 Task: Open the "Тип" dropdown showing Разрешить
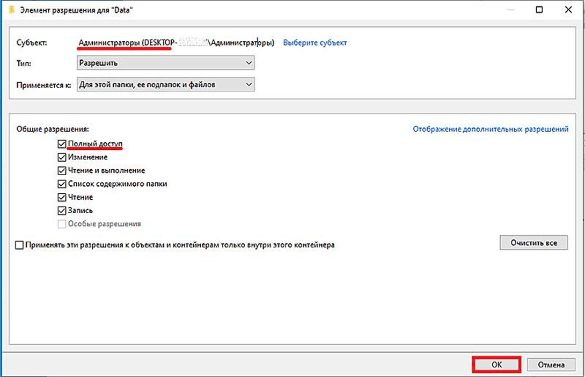click(165, 63)
